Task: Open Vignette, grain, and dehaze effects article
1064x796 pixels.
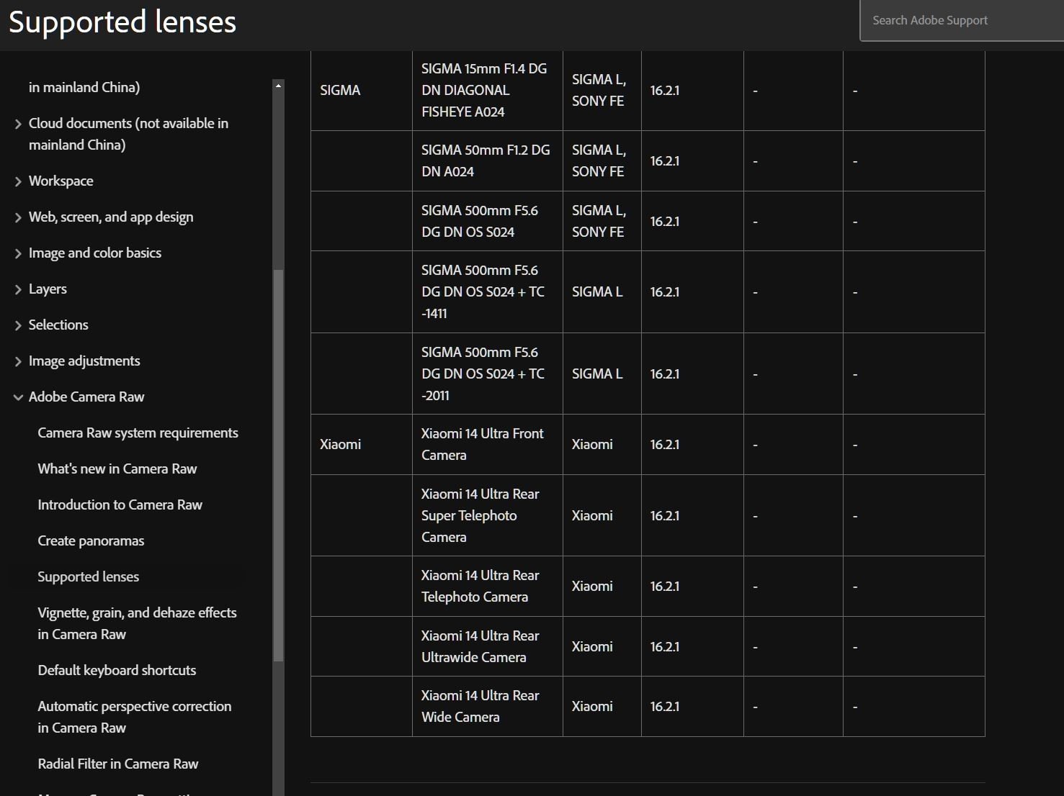Action: 137,623
